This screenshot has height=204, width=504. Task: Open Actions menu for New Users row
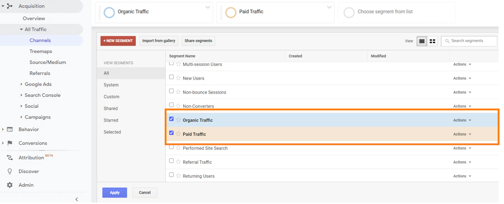coord(462,78)
